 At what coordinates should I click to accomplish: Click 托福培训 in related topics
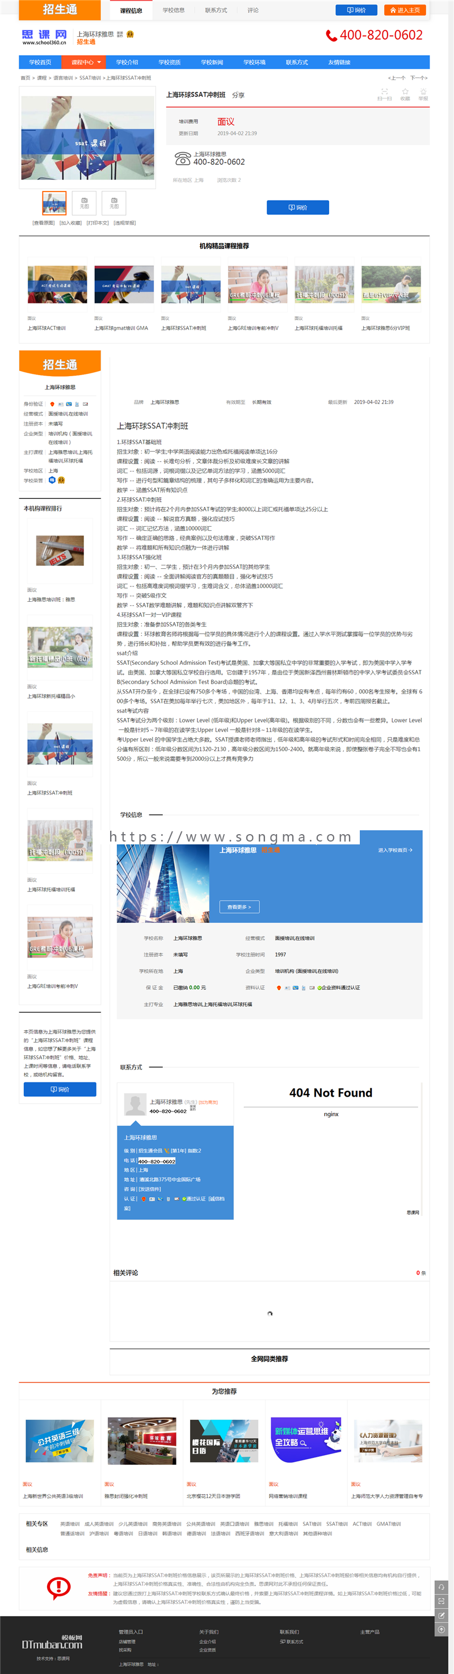pyautogui.click(x=287, y=1524)
